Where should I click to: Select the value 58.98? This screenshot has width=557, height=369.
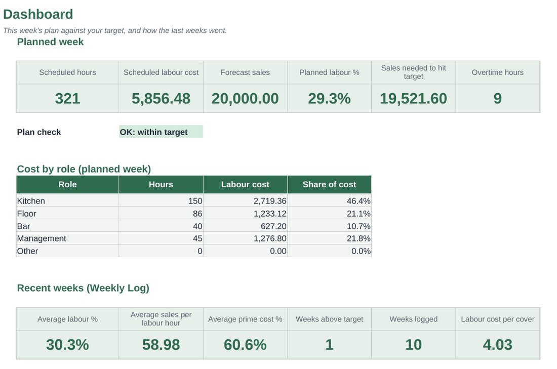161,345
